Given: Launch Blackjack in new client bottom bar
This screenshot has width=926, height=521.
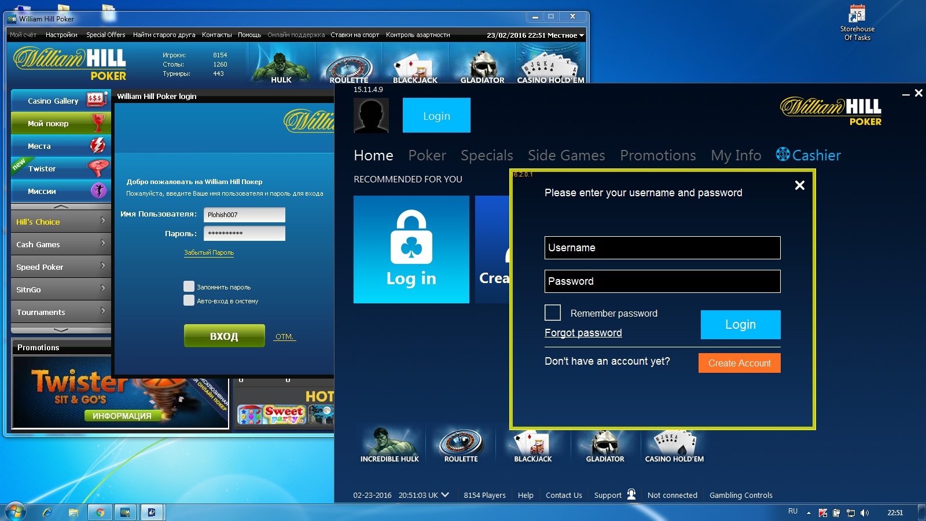Looking at the screenshot, I should coord(533,445).
